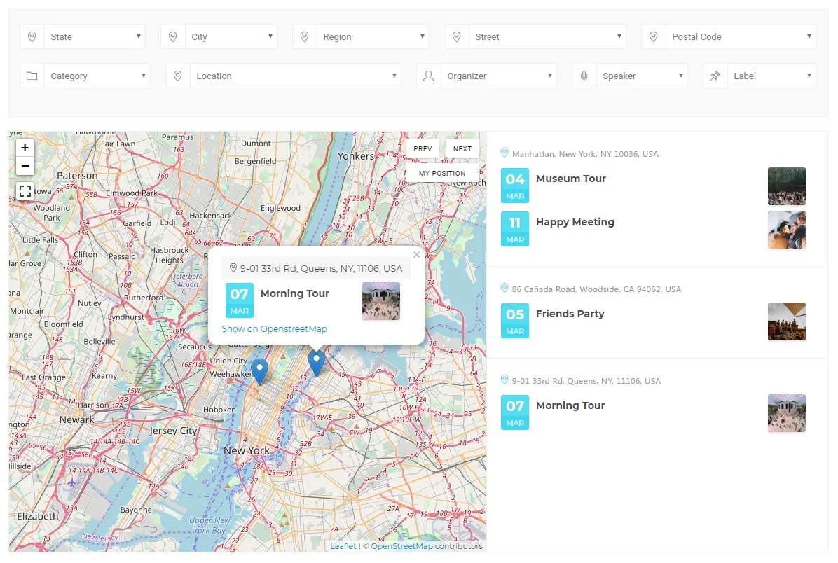
Task: Open the Label dropdown filter
Action: pyautogui.click(x=771, y=76)
